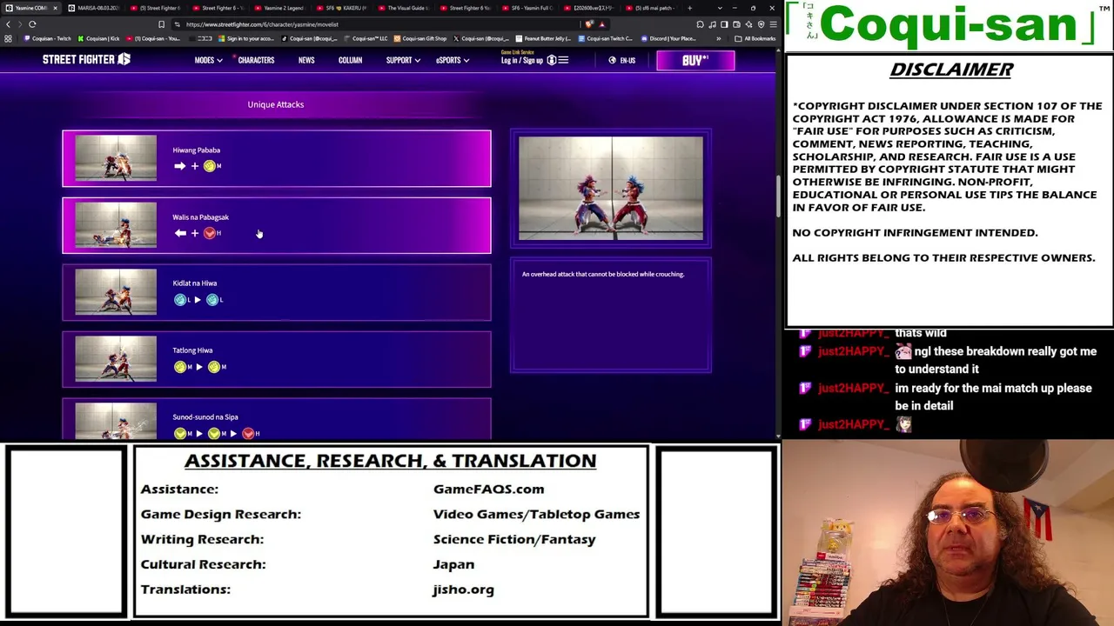This screenshot has height=626, width=1114.
Task: Expand the eSPORTS dropdown menu
Action: 452,60
